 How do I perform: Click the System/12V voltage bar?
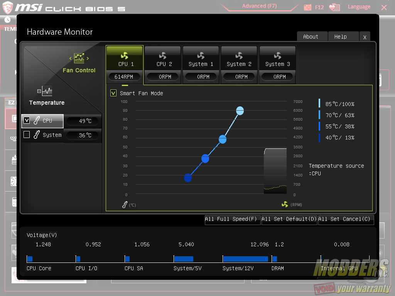click(x=245, y=259)
